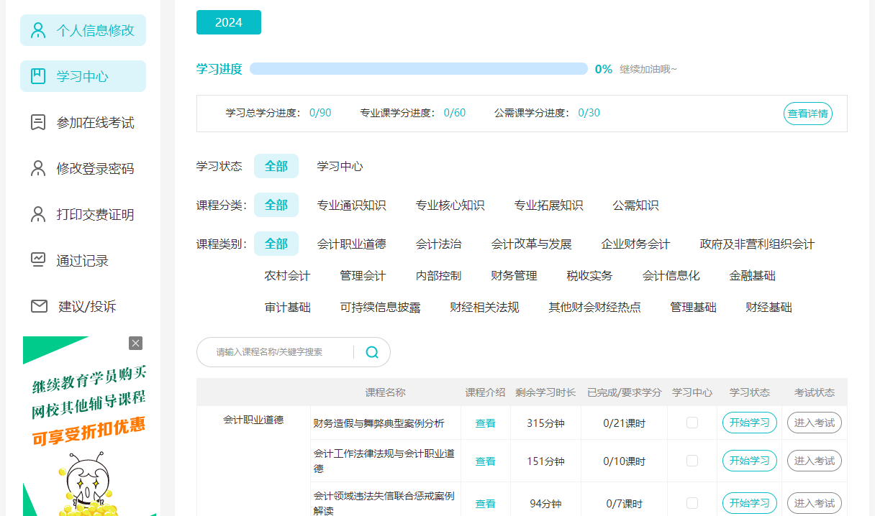Click the 个人信息修改 person icon
This screenshot has width=875, height=516.
[x=38, y=30]
